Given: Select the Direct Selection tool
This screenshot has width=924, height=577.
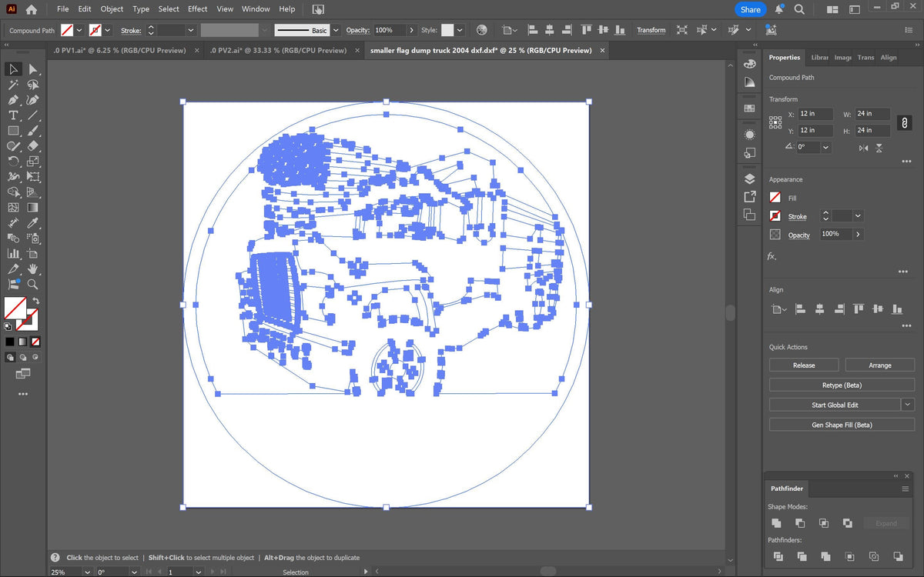Looking at the screenshot, I should (33, 69).
